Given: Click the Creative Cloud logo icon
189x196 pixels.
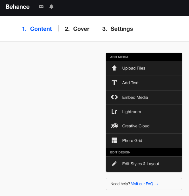Looking at the screenshot, I should point(114,126).
